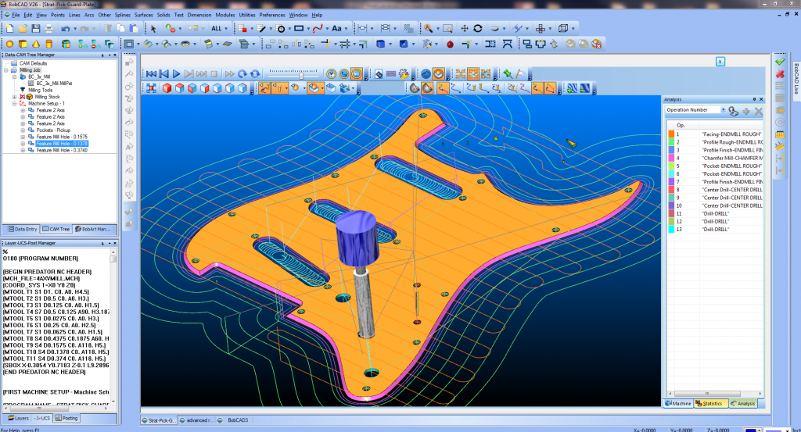Click the simulation Stop button
Viewport: 801px width, 432px height.
coord(214,73)
